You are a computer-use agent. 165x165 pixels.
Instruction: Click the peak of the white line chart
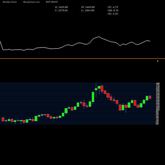coord(99,37)
